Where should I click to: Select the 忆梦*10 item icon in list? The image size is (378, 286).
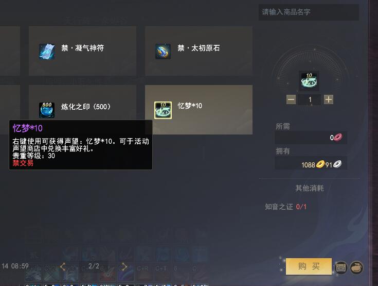(x=163, y=110)
